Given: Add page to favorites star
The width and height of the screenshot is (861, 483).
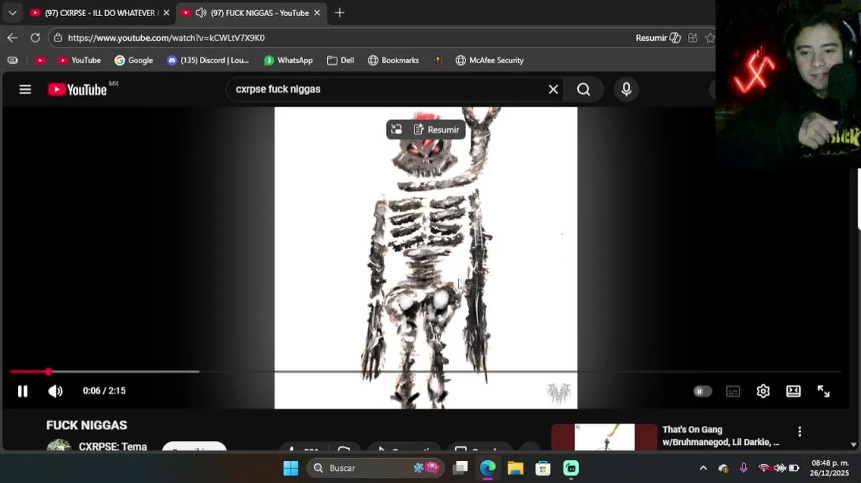Looking at the screenshot, I should point(709,38).
